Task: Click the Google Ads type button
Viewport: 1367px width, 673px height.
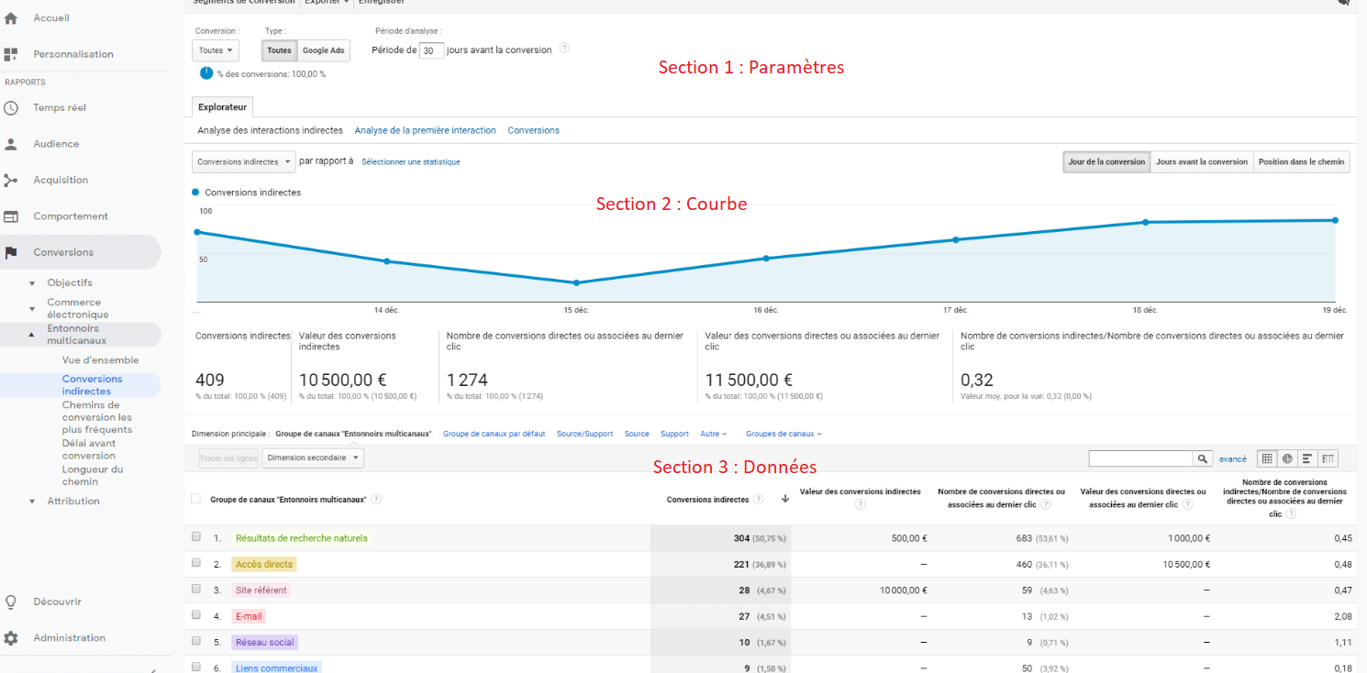Action: pos(324,50)
